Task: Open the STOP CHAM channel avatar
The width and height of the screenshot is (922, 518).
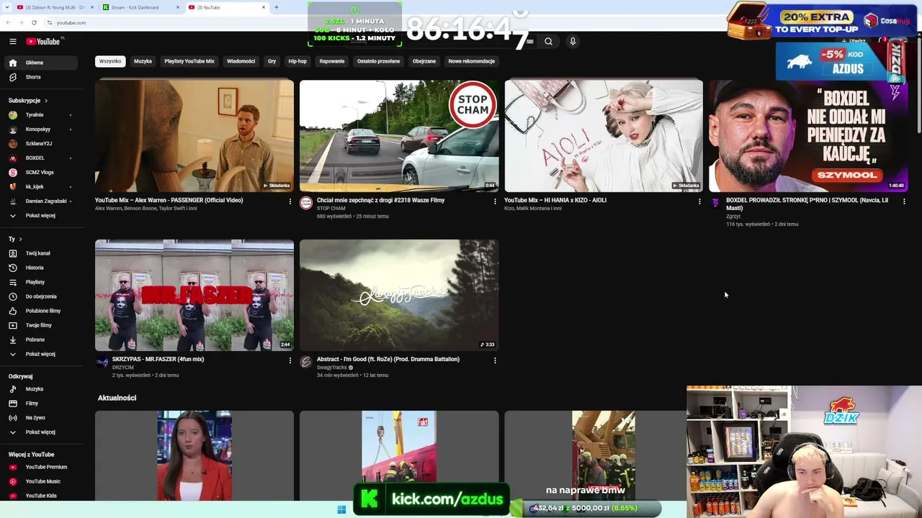Action: click(306, 204)
